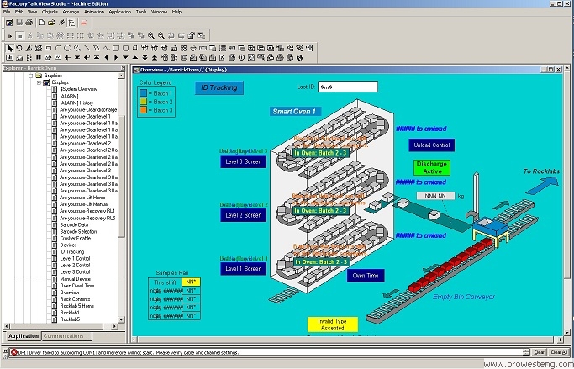
Task: Switch to Test Display play mode
Action: coord(10,35)
